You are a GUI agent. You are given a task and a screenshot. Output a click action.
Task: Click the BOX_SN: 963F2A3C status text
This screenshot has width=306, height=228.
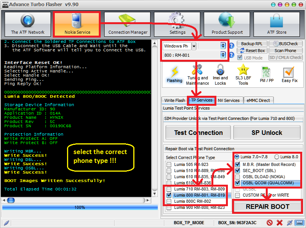point(237,223)
